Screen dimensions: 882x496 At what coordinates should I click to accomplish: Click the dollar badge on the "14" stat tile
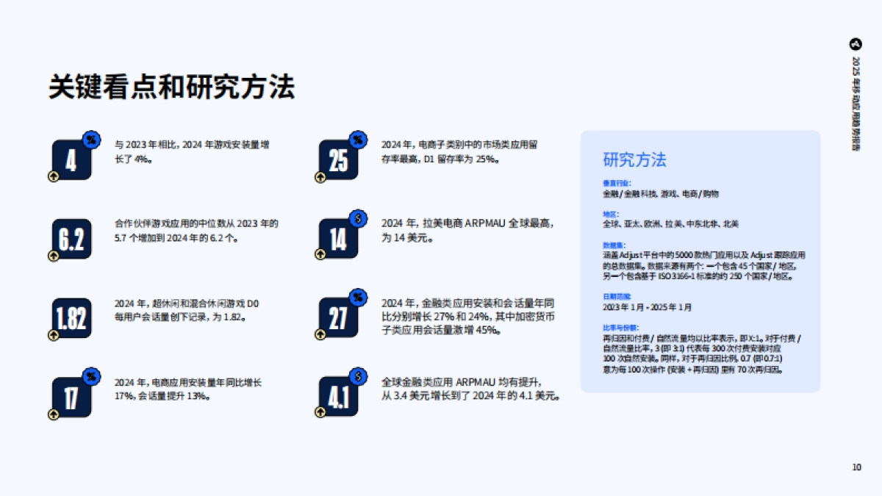[358, 217]
